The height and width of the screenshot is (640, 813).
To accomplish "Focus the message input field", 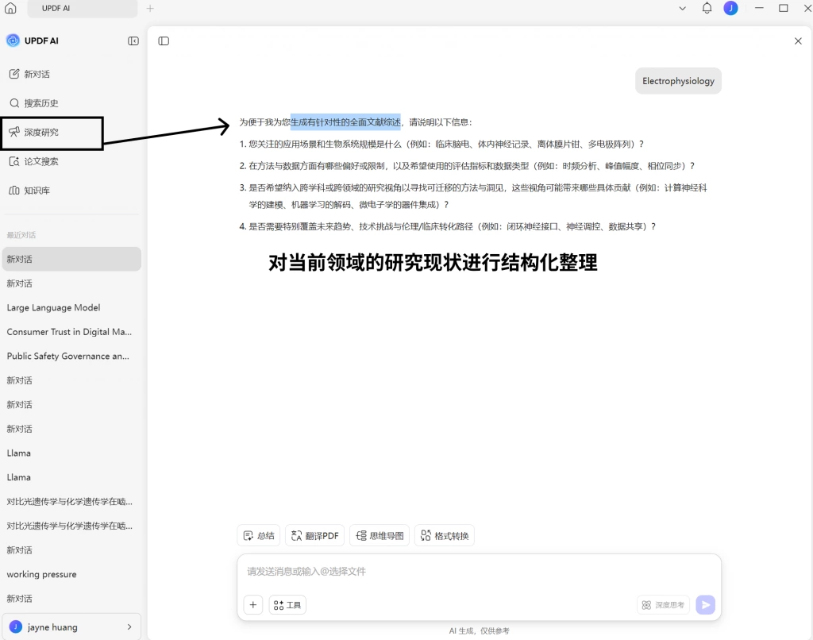I will point(479,572).
